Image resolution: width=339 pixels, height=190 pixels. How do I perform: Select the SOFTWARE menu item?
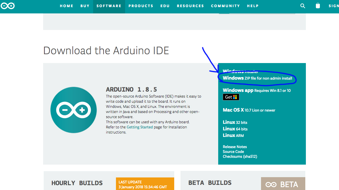click(109, 6)
